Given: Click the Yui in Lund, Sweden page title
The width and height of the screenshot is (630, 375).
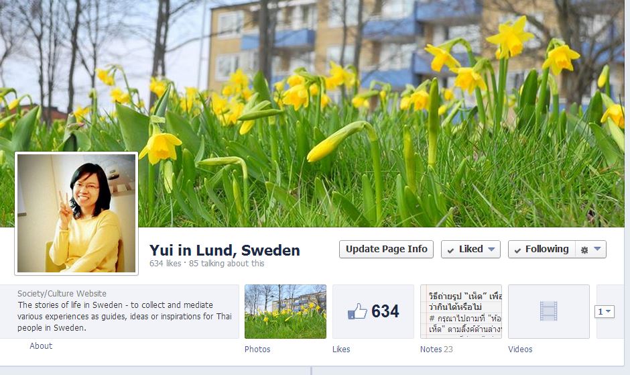Looking at the screenshot, I should tap(225, 250).
